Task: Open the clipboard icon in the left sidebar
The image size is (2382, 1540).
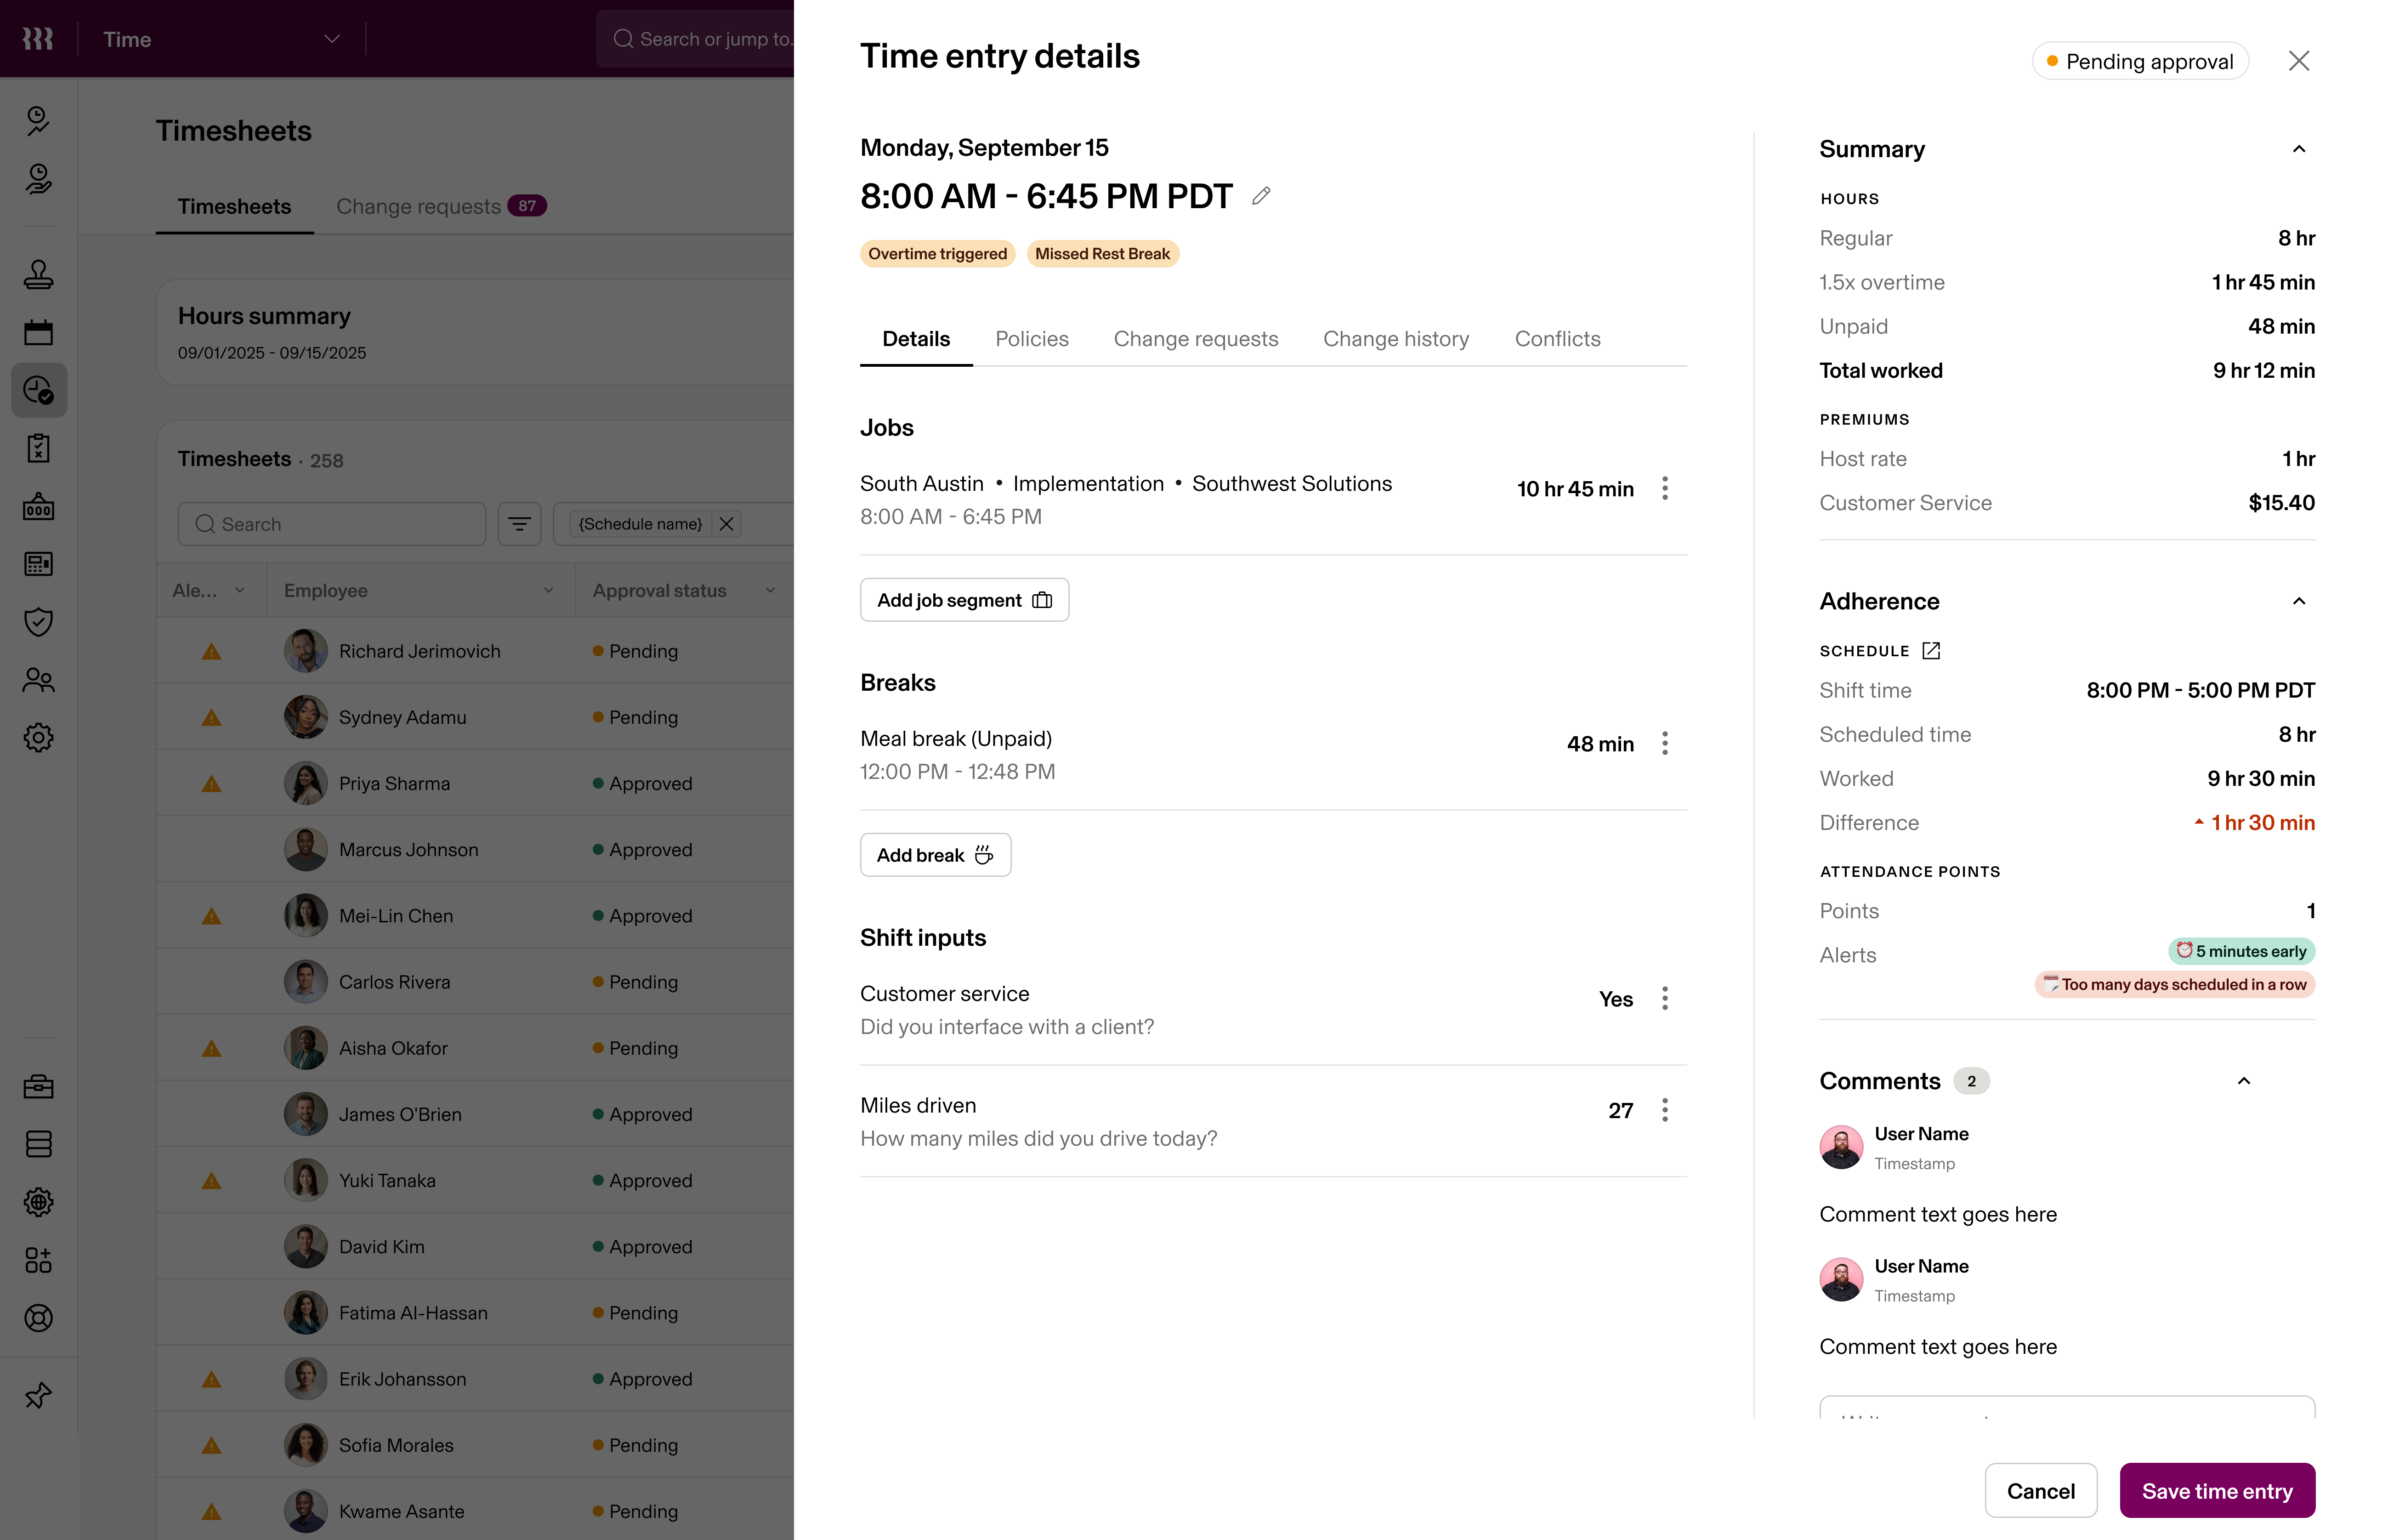Action: (38, 448)
